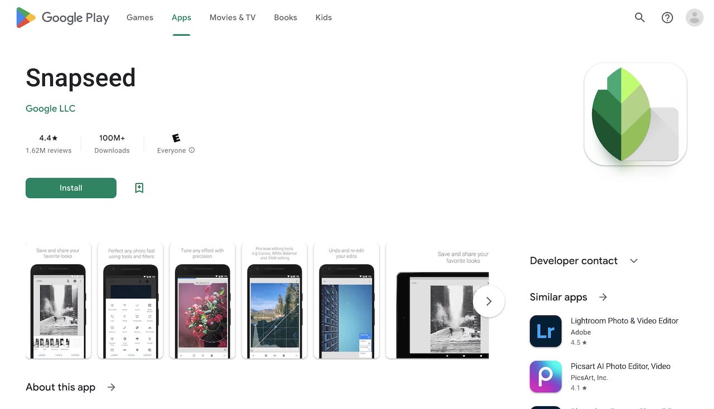
Task: Add Snapseed to wishlist
Action: 139,188
